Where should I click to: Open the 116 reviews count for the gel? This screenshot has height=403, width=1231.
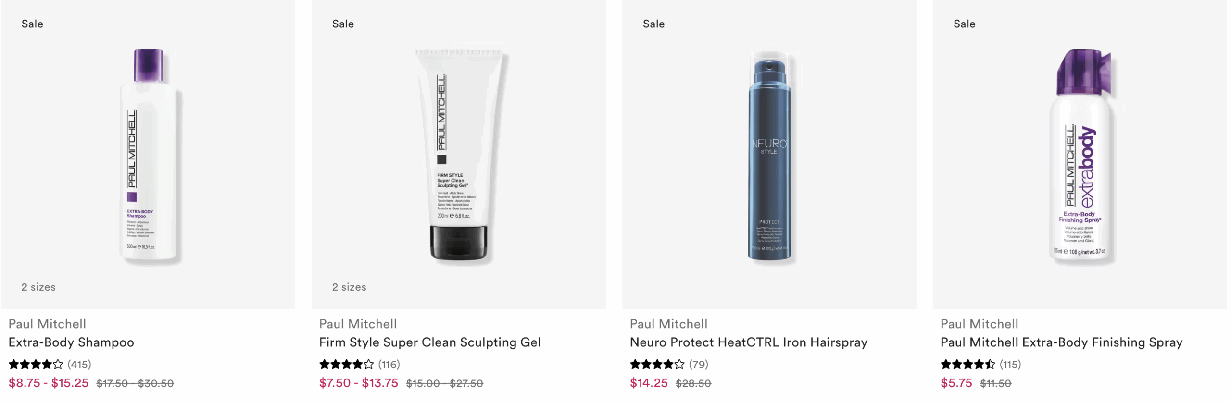click(389, 365)
